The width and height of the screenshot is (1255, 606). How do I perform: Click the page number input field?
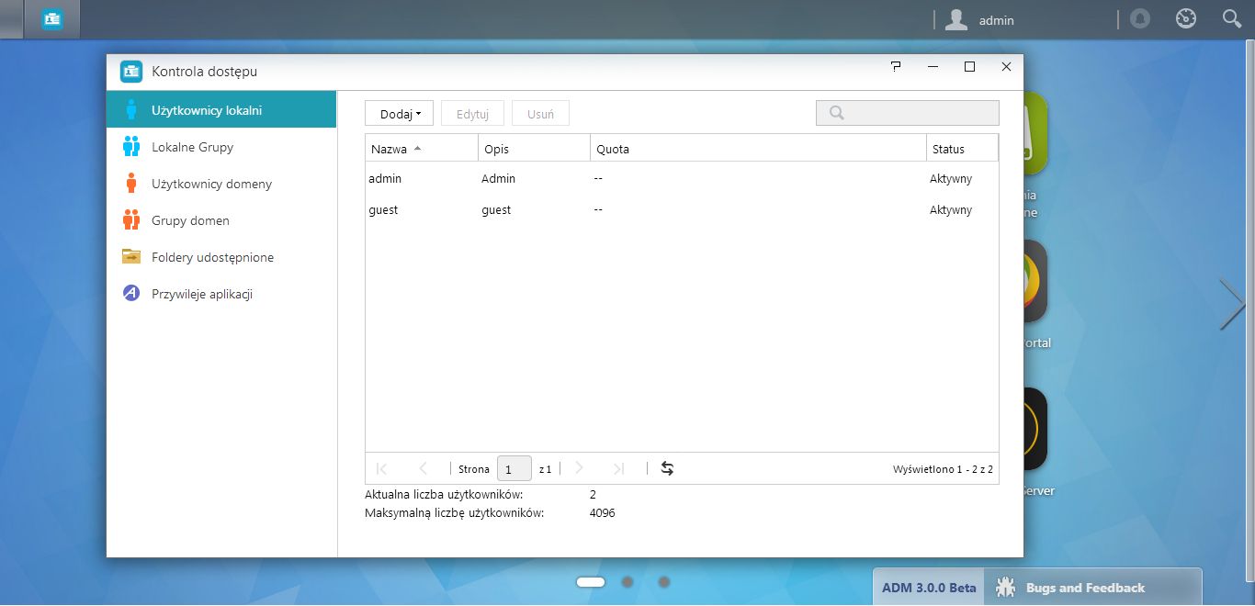[x=514, y=468]
